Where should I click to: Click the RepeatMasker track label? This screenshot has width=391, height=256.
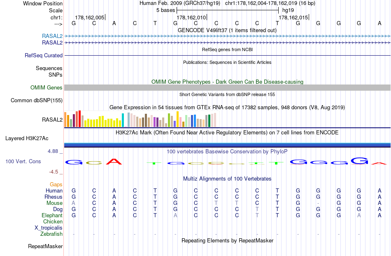(x=45, y=246)
